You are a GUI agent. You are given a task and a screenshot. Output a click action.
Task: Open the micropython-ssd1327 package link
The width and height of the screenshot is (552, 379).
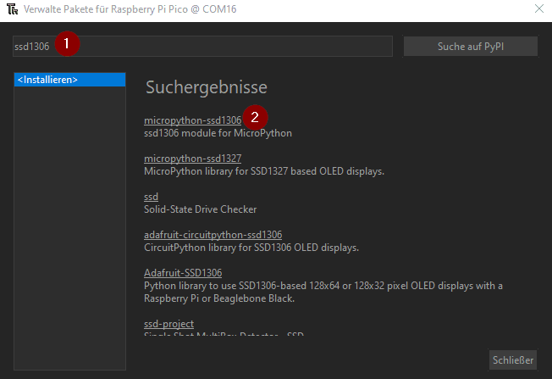pyautogui.click(x=192, y=159)
